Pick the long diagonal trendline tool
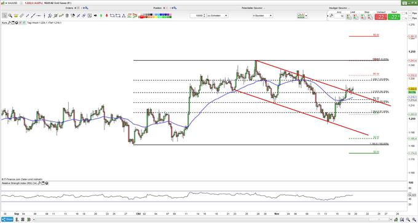Viewport: 418px width, 223px height. 33,16
